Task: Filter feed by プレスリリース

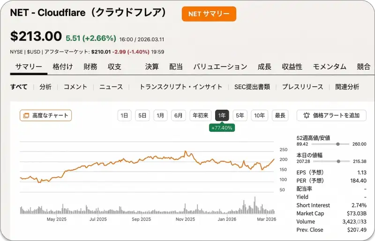Action: click(x=302, y=87)
